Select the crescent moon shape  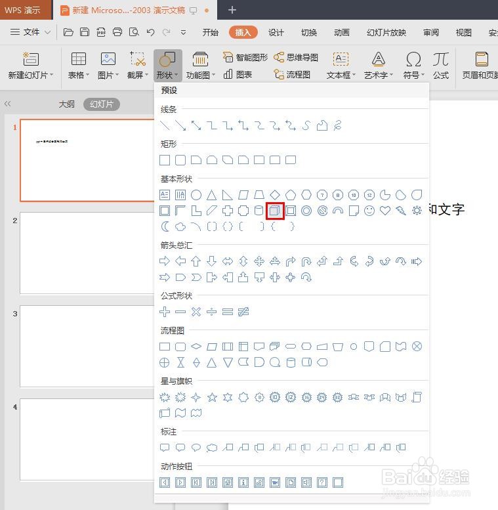pos(165,226)
